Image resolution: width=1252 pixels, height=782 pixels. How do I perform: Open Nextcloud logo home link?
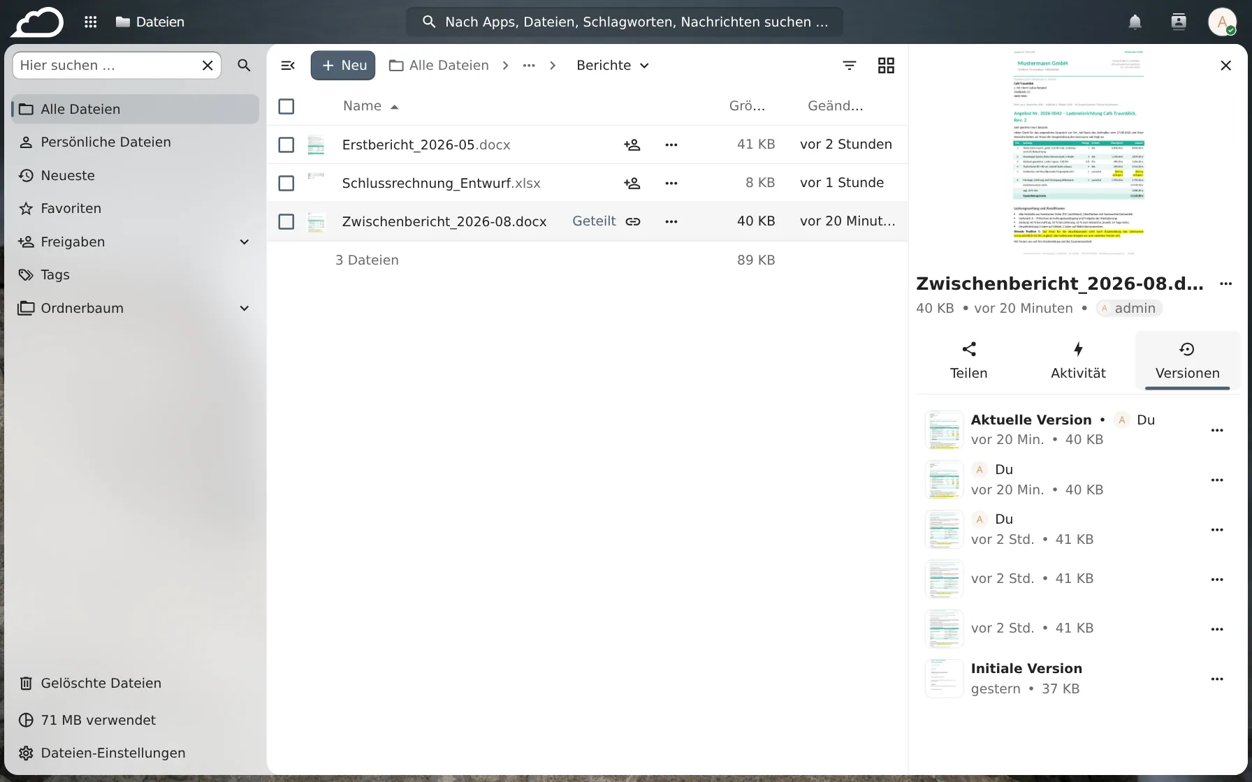[x=37, y=22]
